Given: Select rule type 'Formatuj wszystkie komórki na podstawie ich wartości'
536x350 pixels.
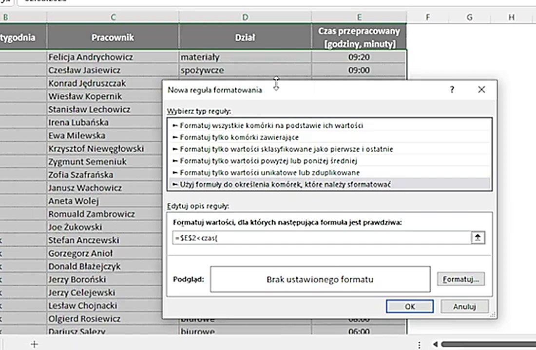Looking at the screenshot, I should (271, 125).
